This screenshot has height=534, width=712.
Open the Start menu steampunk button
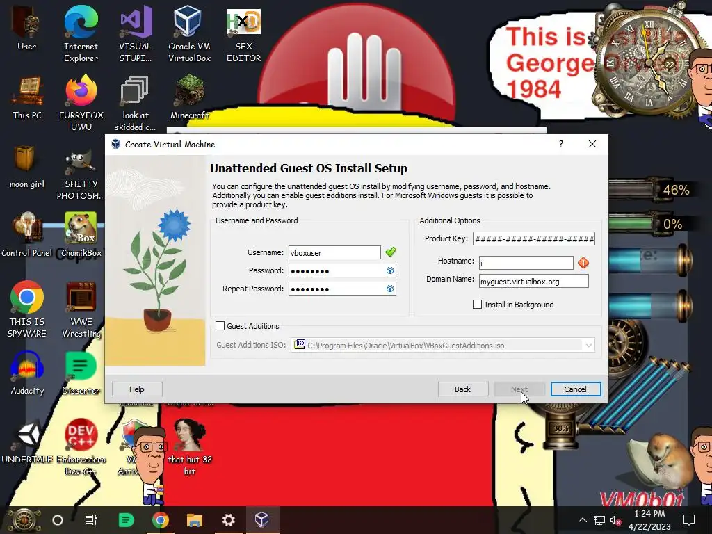[x=24, y=520]
